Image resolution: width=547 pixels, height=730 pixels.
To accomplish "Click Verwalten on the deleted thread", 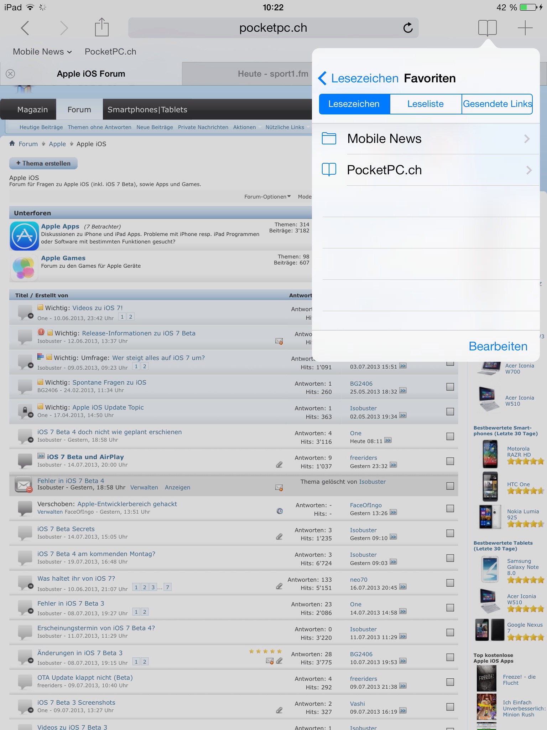I will (x=144, y=487).
